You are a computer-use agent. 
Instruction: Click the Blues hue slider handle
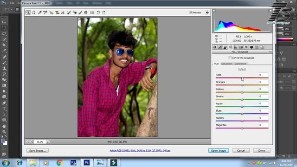coord(242,114)
